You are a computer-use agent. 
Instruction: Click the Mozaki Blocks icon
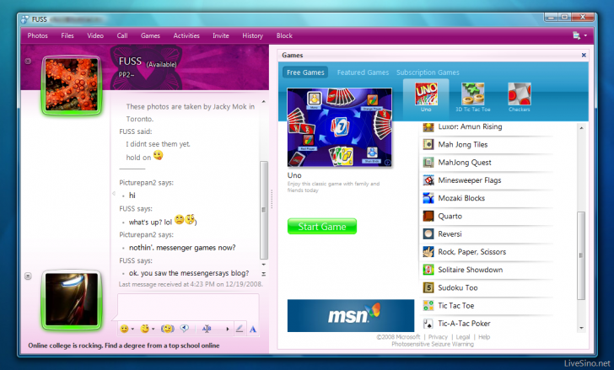[428, 198]
